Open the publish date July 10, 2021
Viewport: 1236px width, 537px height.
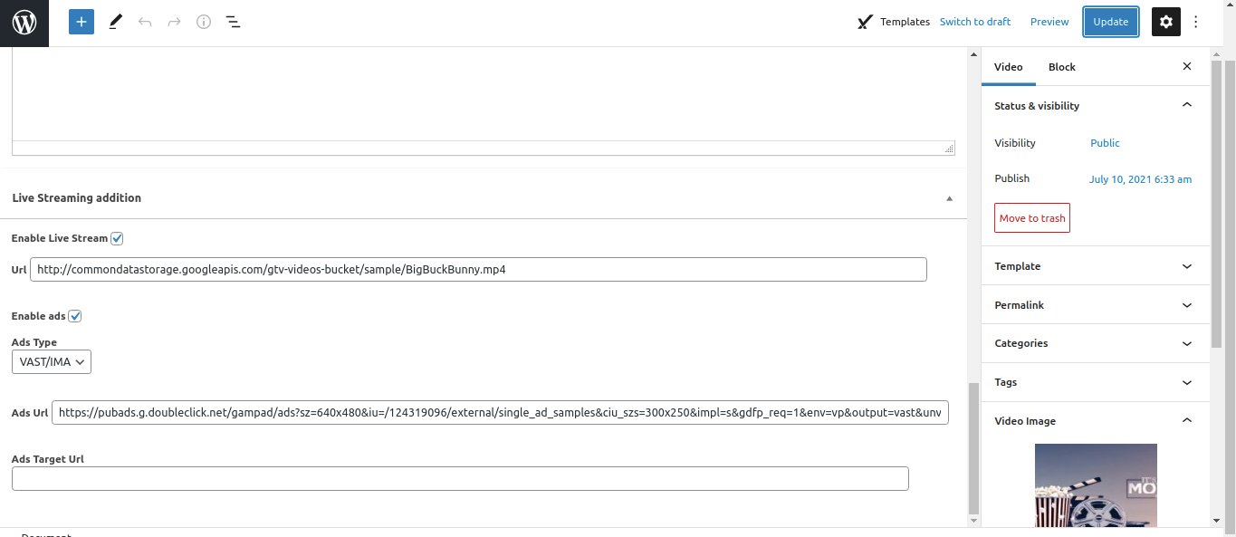click(x=1140, y=179)
